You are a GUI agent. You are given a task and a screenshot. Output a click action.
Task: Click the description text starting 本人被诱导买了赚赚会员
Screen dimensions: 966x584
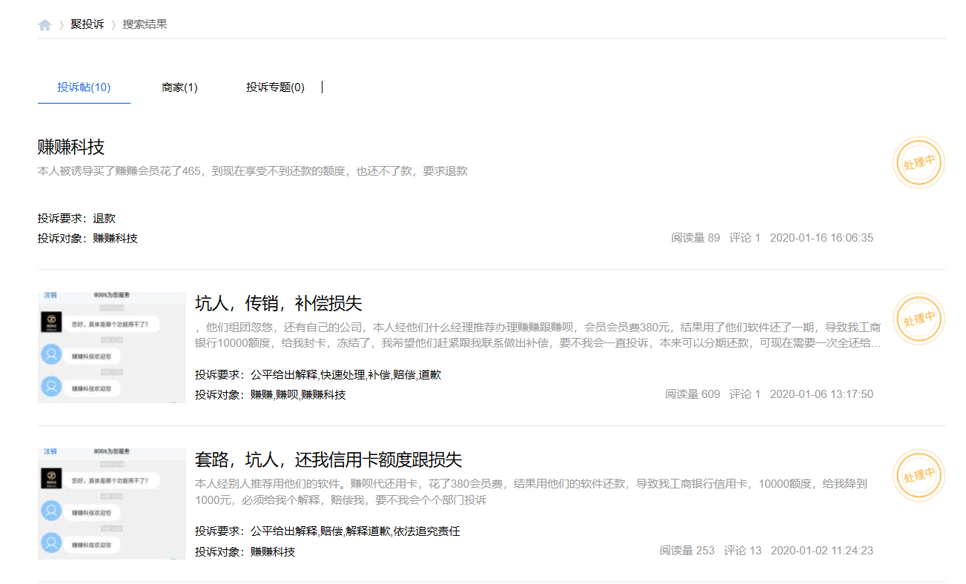252,171
